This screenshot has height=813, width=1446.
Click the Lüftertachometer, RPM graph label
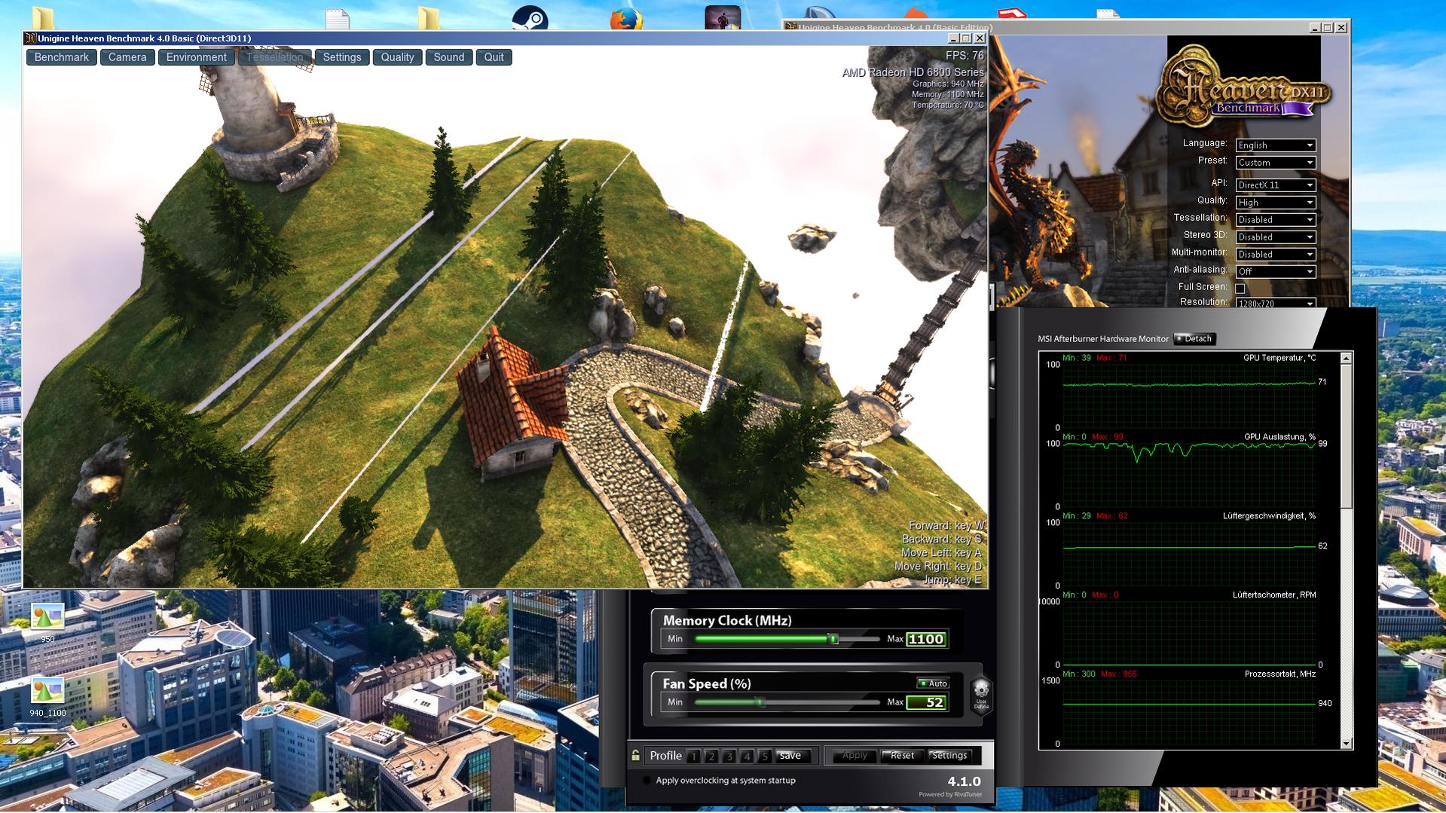(1274, 595)
